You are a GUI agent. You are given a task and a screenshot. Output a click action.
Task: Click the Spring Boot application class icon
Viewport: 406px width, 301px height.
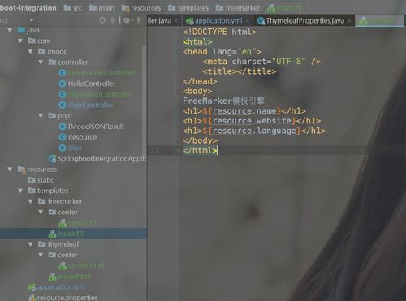(52, 159)
